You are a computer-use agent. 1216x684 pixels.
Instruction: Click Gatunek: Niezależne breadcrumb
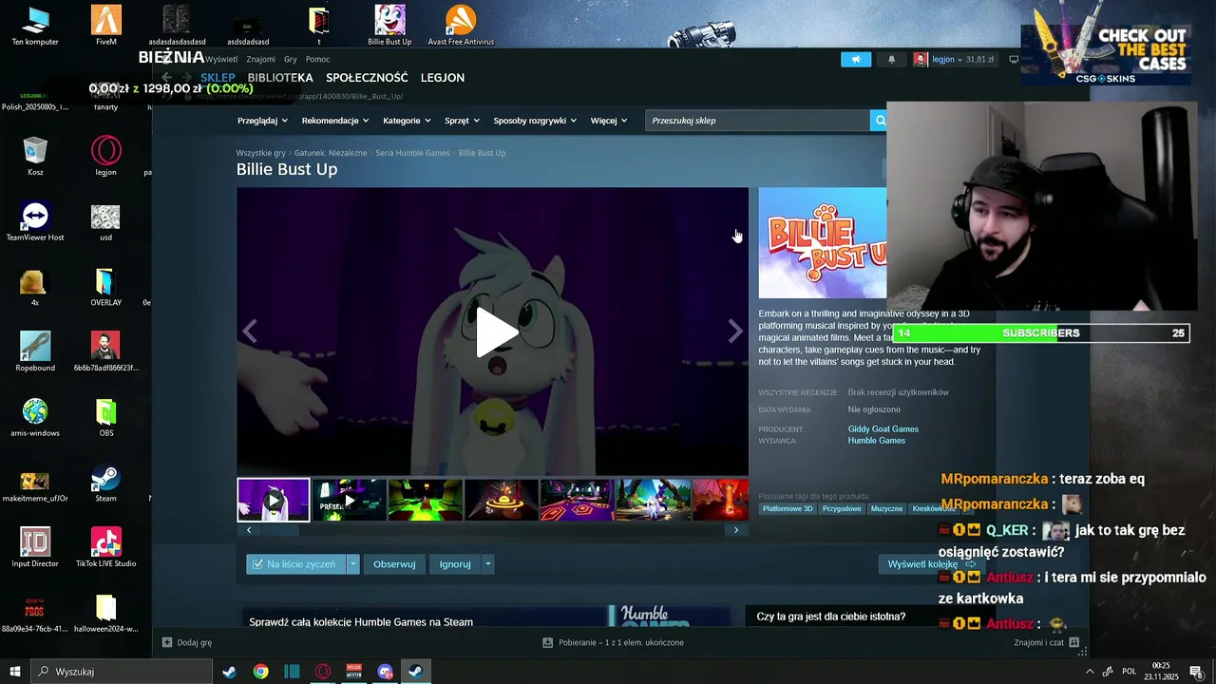click(x=331, y=153)
